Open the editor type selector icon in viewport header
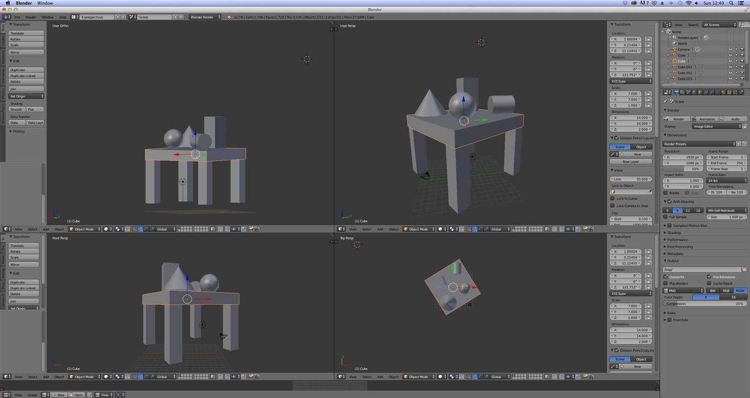 [x=341, y=229]
